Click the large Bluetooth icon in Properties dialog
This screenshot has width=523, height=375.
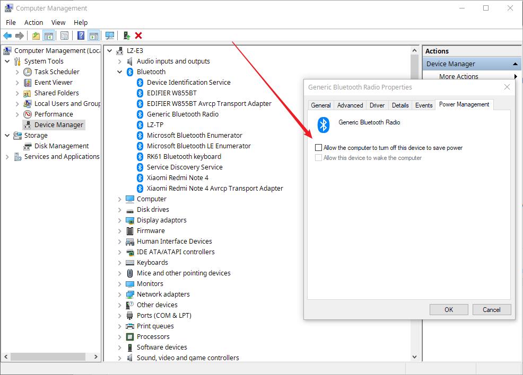tap(323, 125)
